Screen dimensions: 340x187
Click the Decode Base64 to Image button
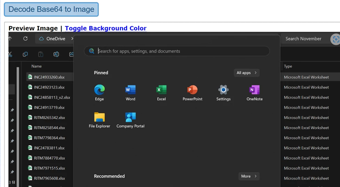pyautogui.click(x=51, y=9)
